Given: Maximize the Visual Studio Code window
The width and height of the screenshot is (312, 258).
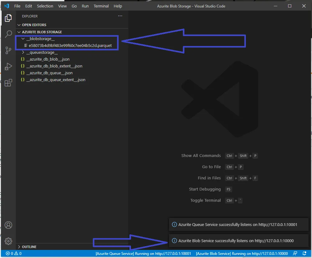Looking at the screenshot, I should tap(290, 6).
